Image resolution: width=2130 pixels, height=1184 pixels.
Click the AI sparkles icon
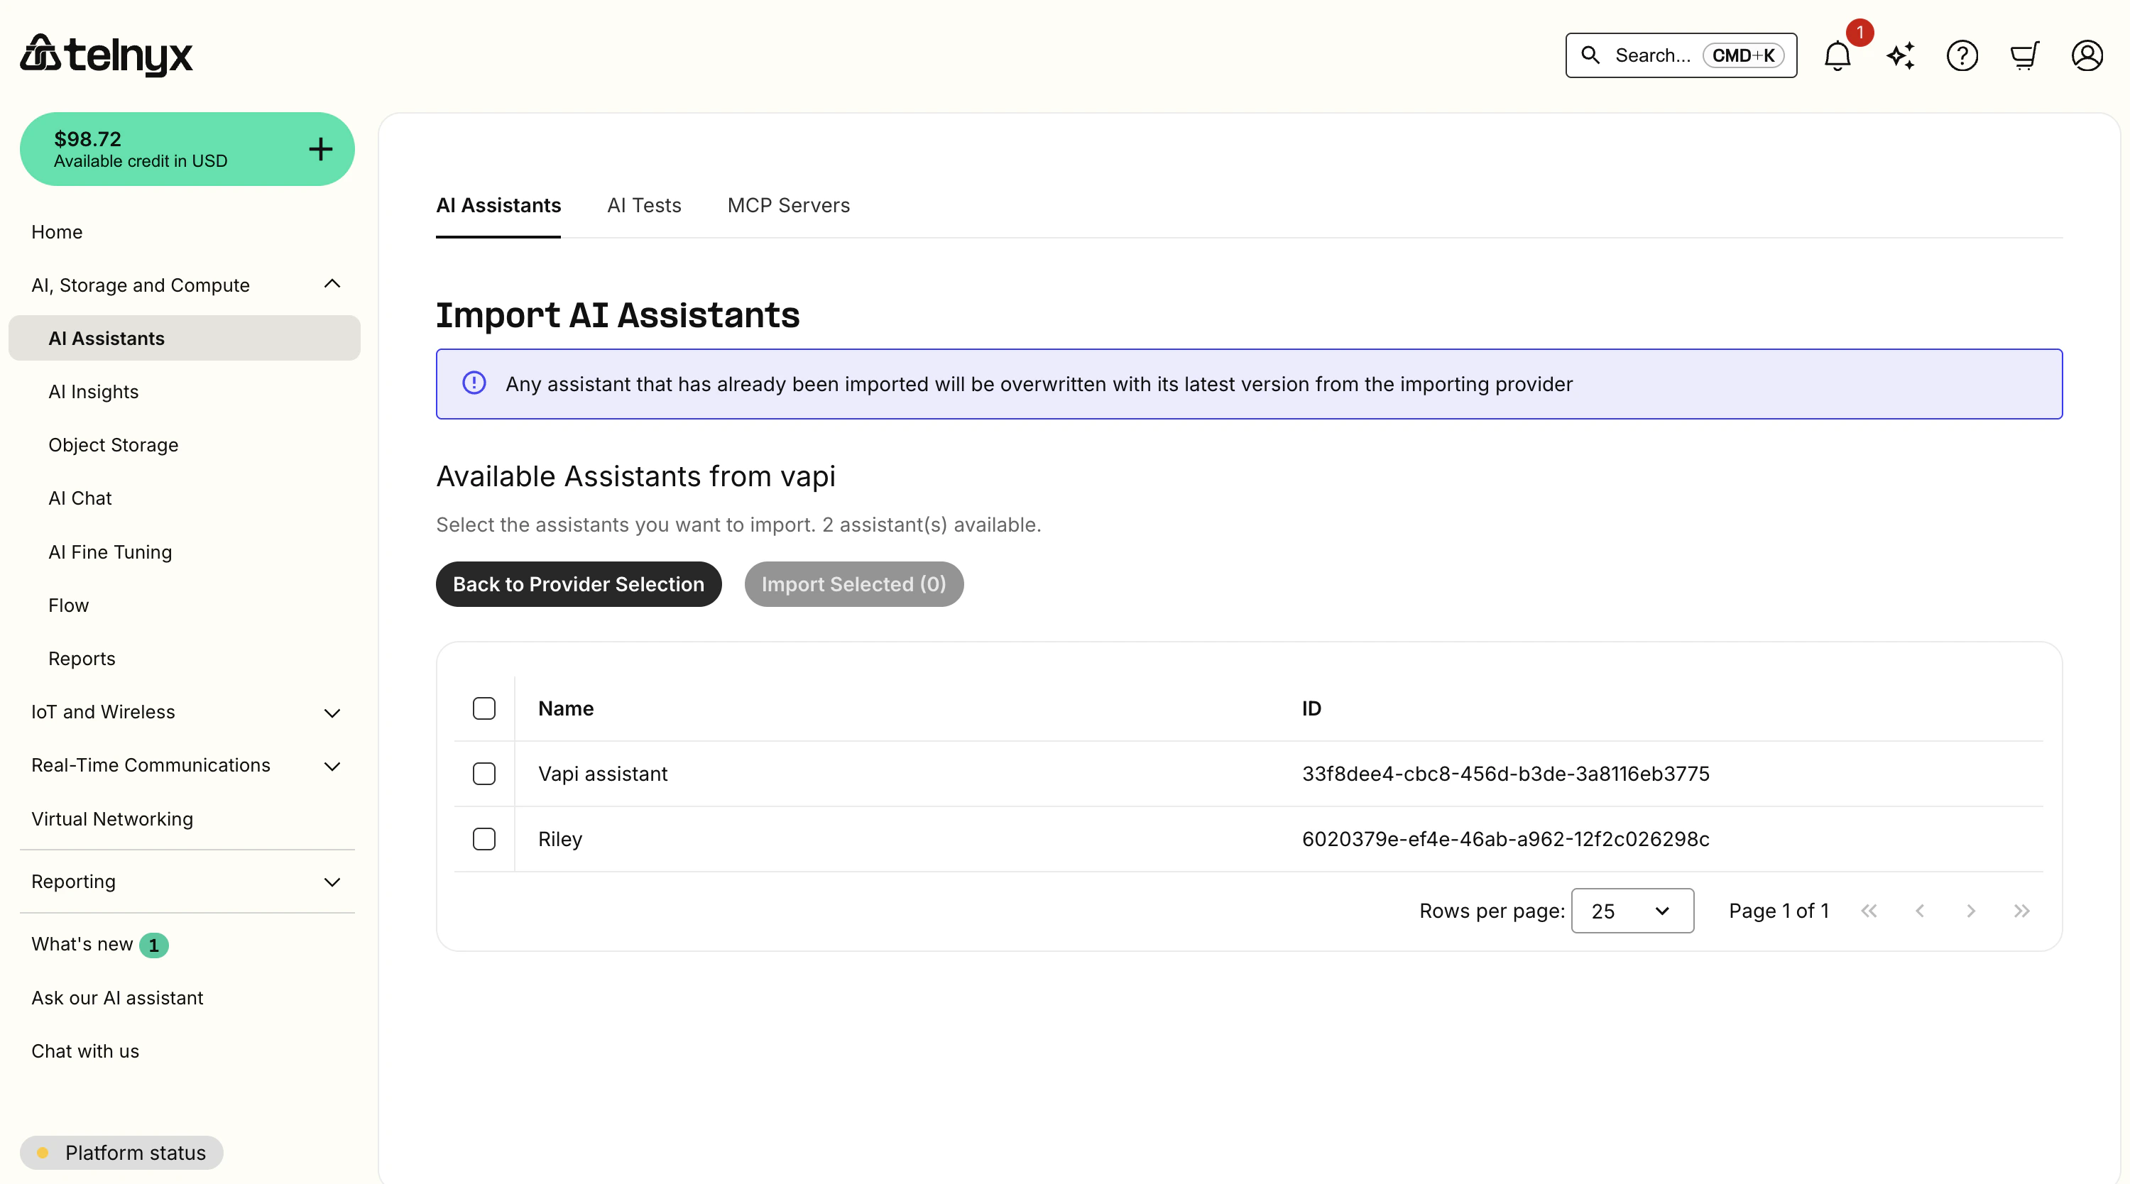[x=1900, y=55]
